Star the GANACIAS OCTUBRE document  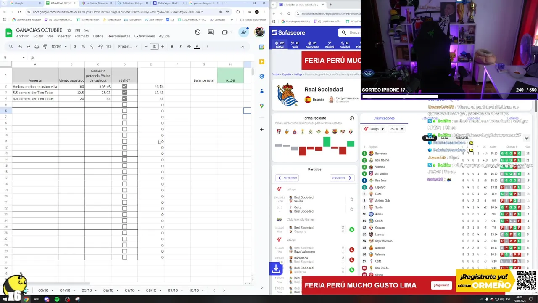[69, 30]
